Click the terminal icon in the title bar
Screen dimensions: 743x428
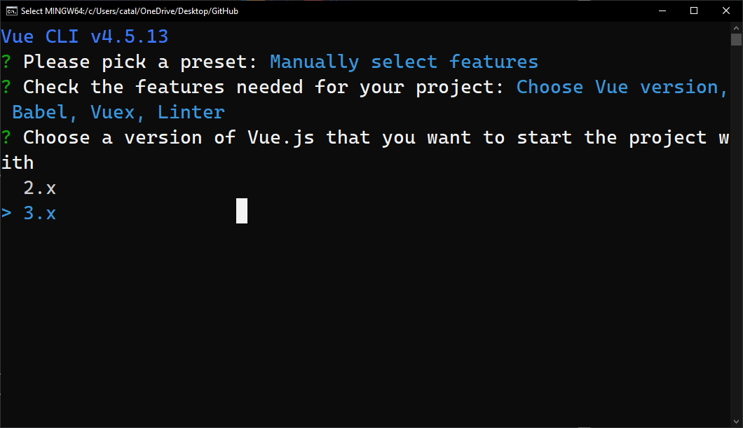(11, 11)
